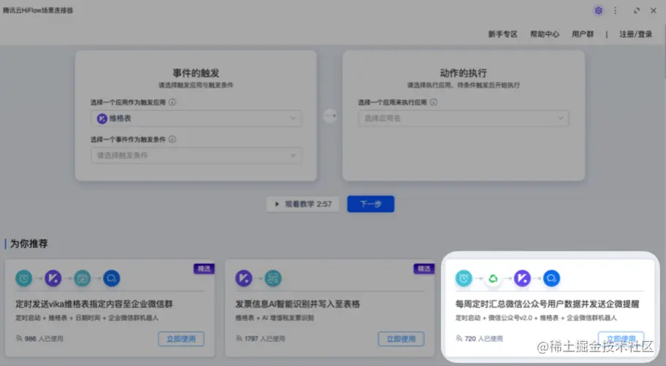Viewport: 666px width, 366px height.
Task: Click the 维格表 purple app icon in dropdown
Action: click(x=102, y=118)
